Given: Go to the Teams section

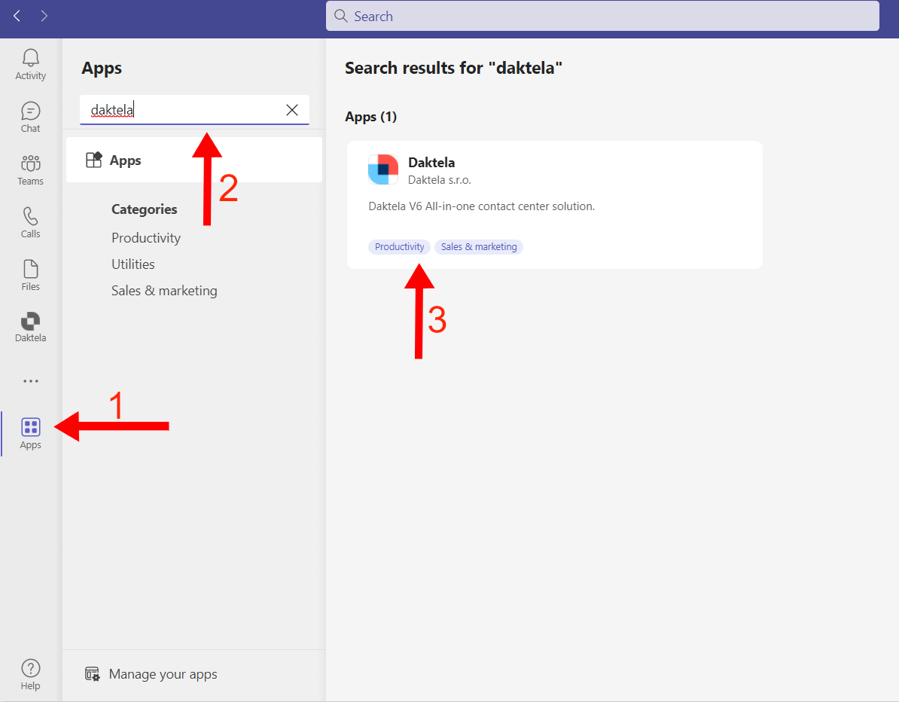Looking at the screenshot, I should [x=30, y=169].
